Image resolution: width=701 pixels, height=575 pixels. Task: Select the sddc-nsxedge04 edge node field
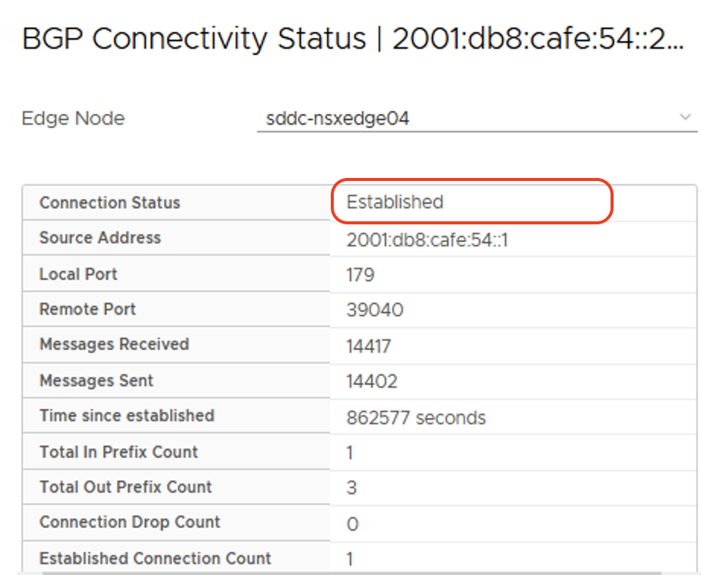pyautogui.click(x=477, y=119)
